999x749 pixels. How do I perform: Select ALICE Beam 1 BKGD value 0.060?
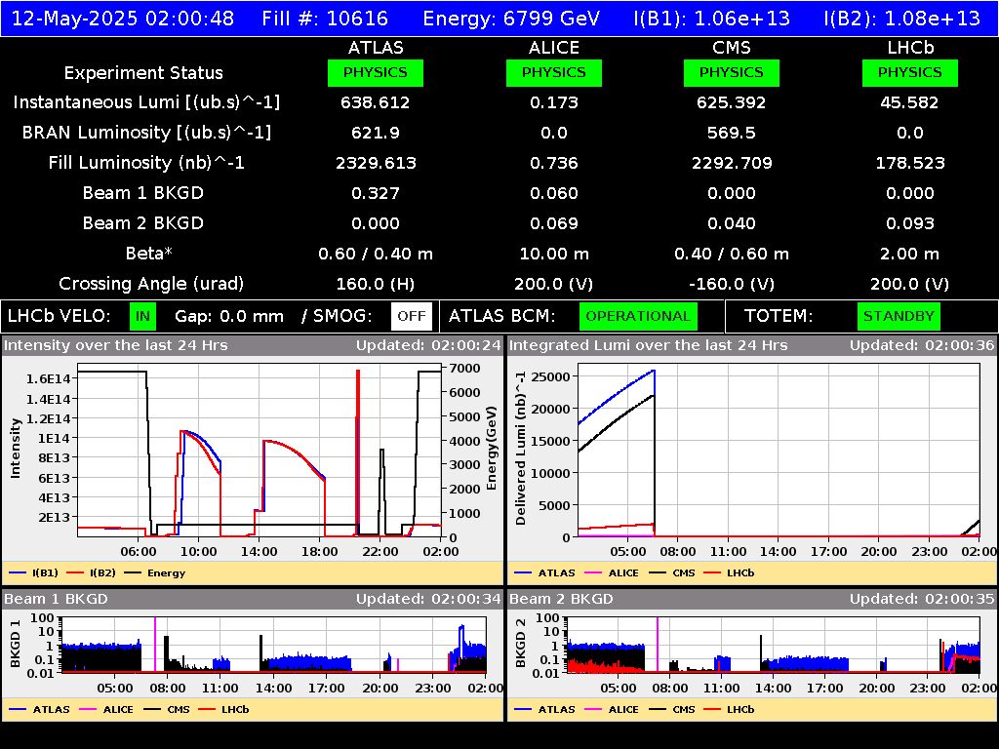click(554, 193)
